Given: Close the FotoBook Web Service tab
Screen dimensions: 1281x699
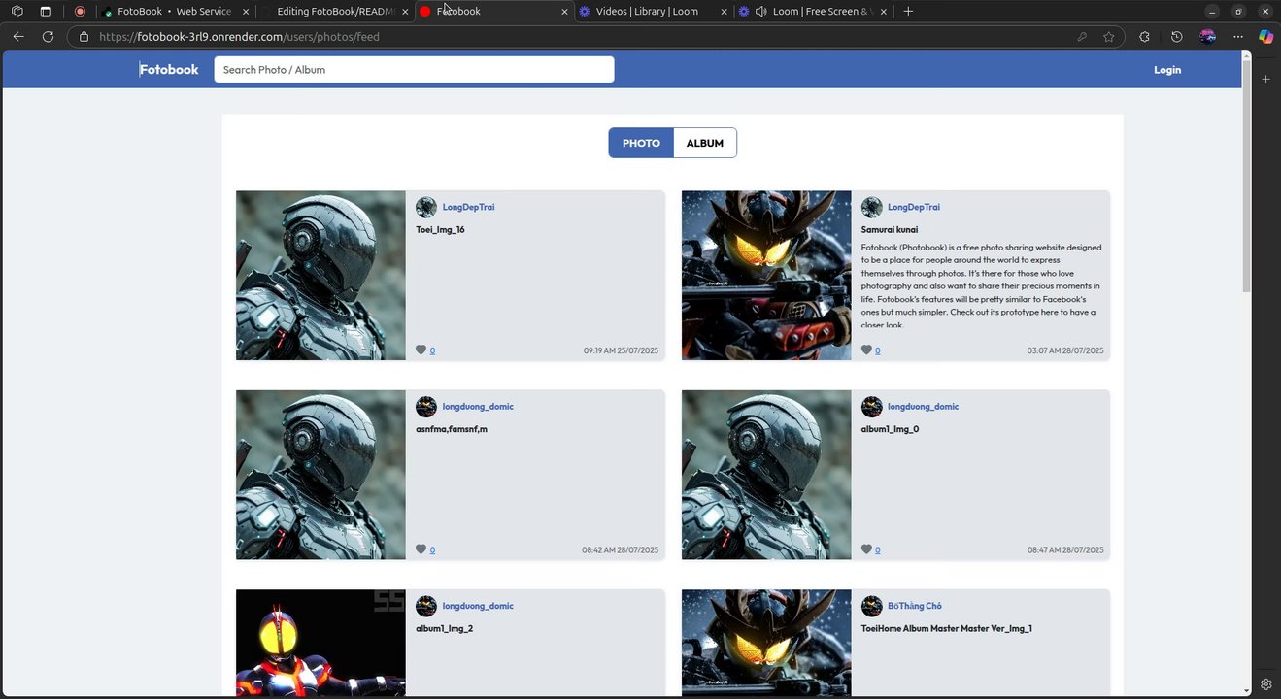Looking at the screenshot, I should [x=246, y=12].
